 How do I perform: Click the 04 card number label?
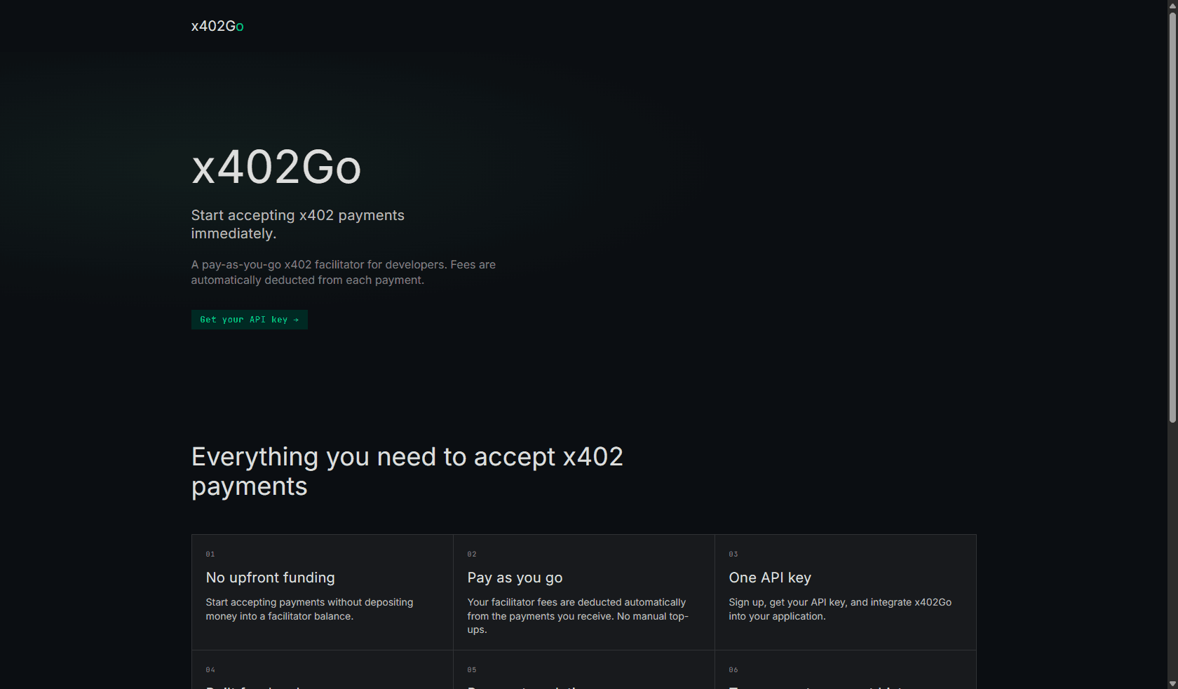coord(210,670)
